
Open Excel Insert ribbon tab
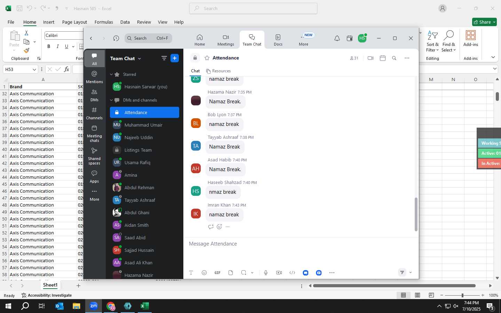49,22
